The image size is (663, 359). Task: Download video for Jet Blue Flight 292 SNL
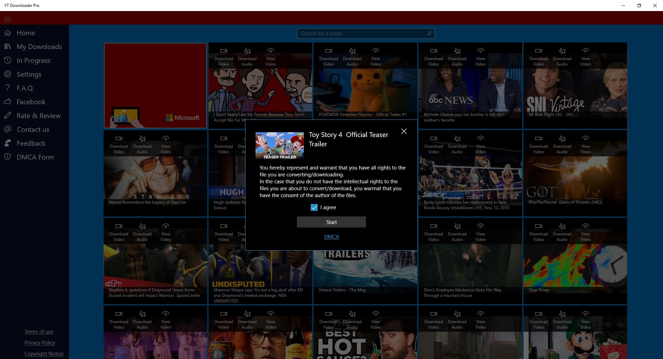539,57
